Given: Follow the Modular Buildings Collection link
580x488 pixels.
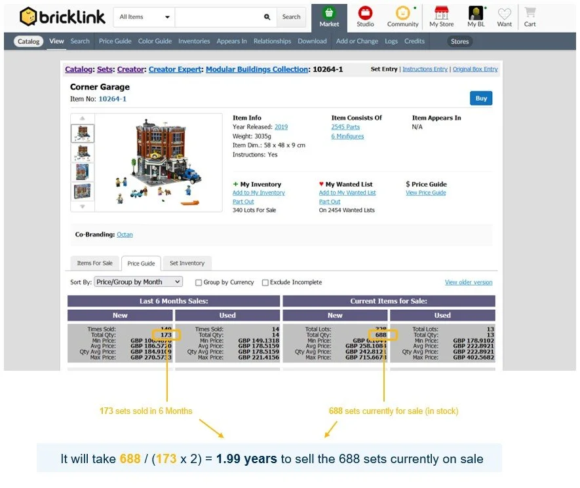Looking at the screenshot, I should pyautogui.click(x=257, y=69).
